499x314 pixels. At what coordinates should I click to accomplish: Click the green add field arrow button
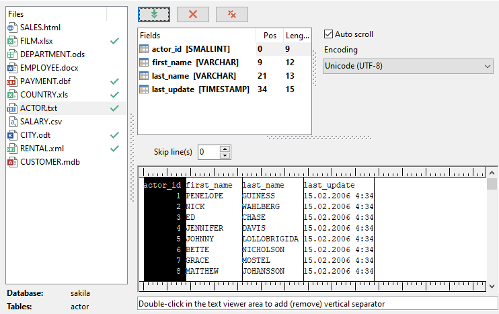pyautogui.click(x=154, y=14)
